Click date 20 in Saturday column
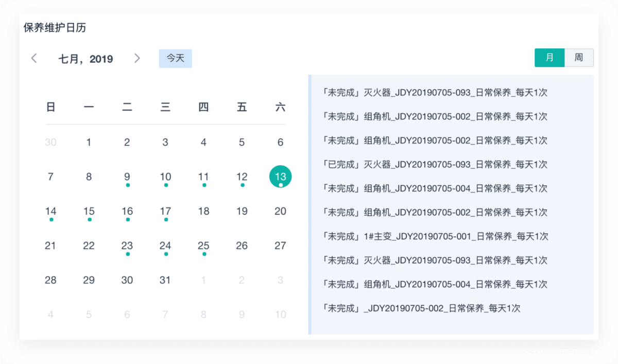 (x=280, y=211)
